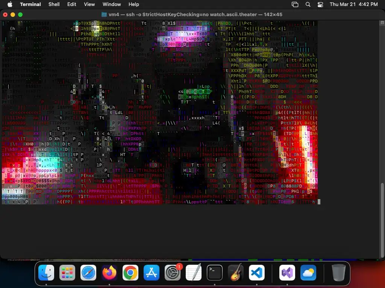The width and height of the screenshot is (385, 288).
Task: Click the folder proxy icon in terminal title
Action: pyautogui.click(x=104, y=15)
